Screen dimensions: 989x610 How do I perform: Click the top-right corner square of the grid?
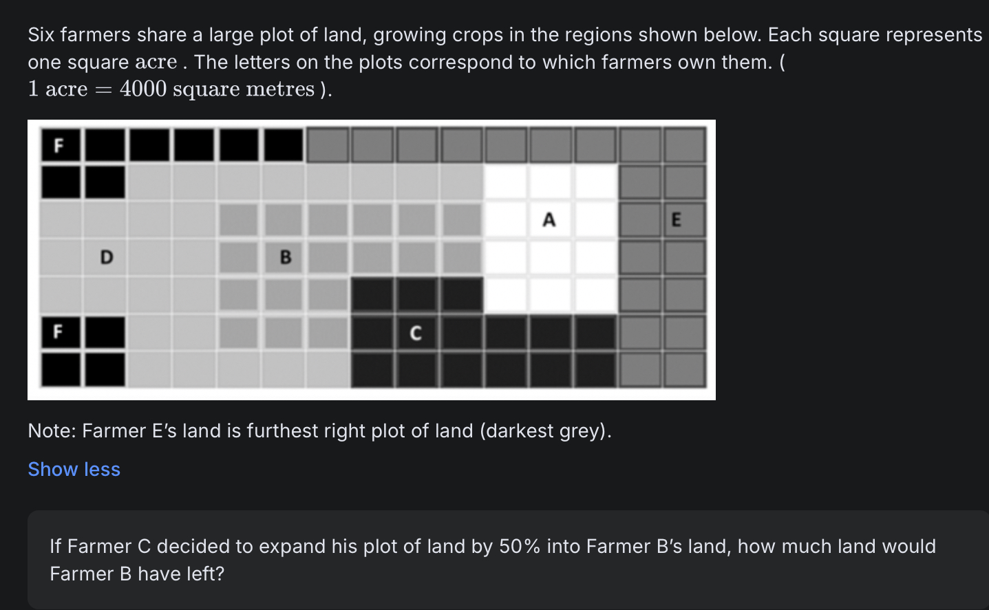tap(684, 145)
